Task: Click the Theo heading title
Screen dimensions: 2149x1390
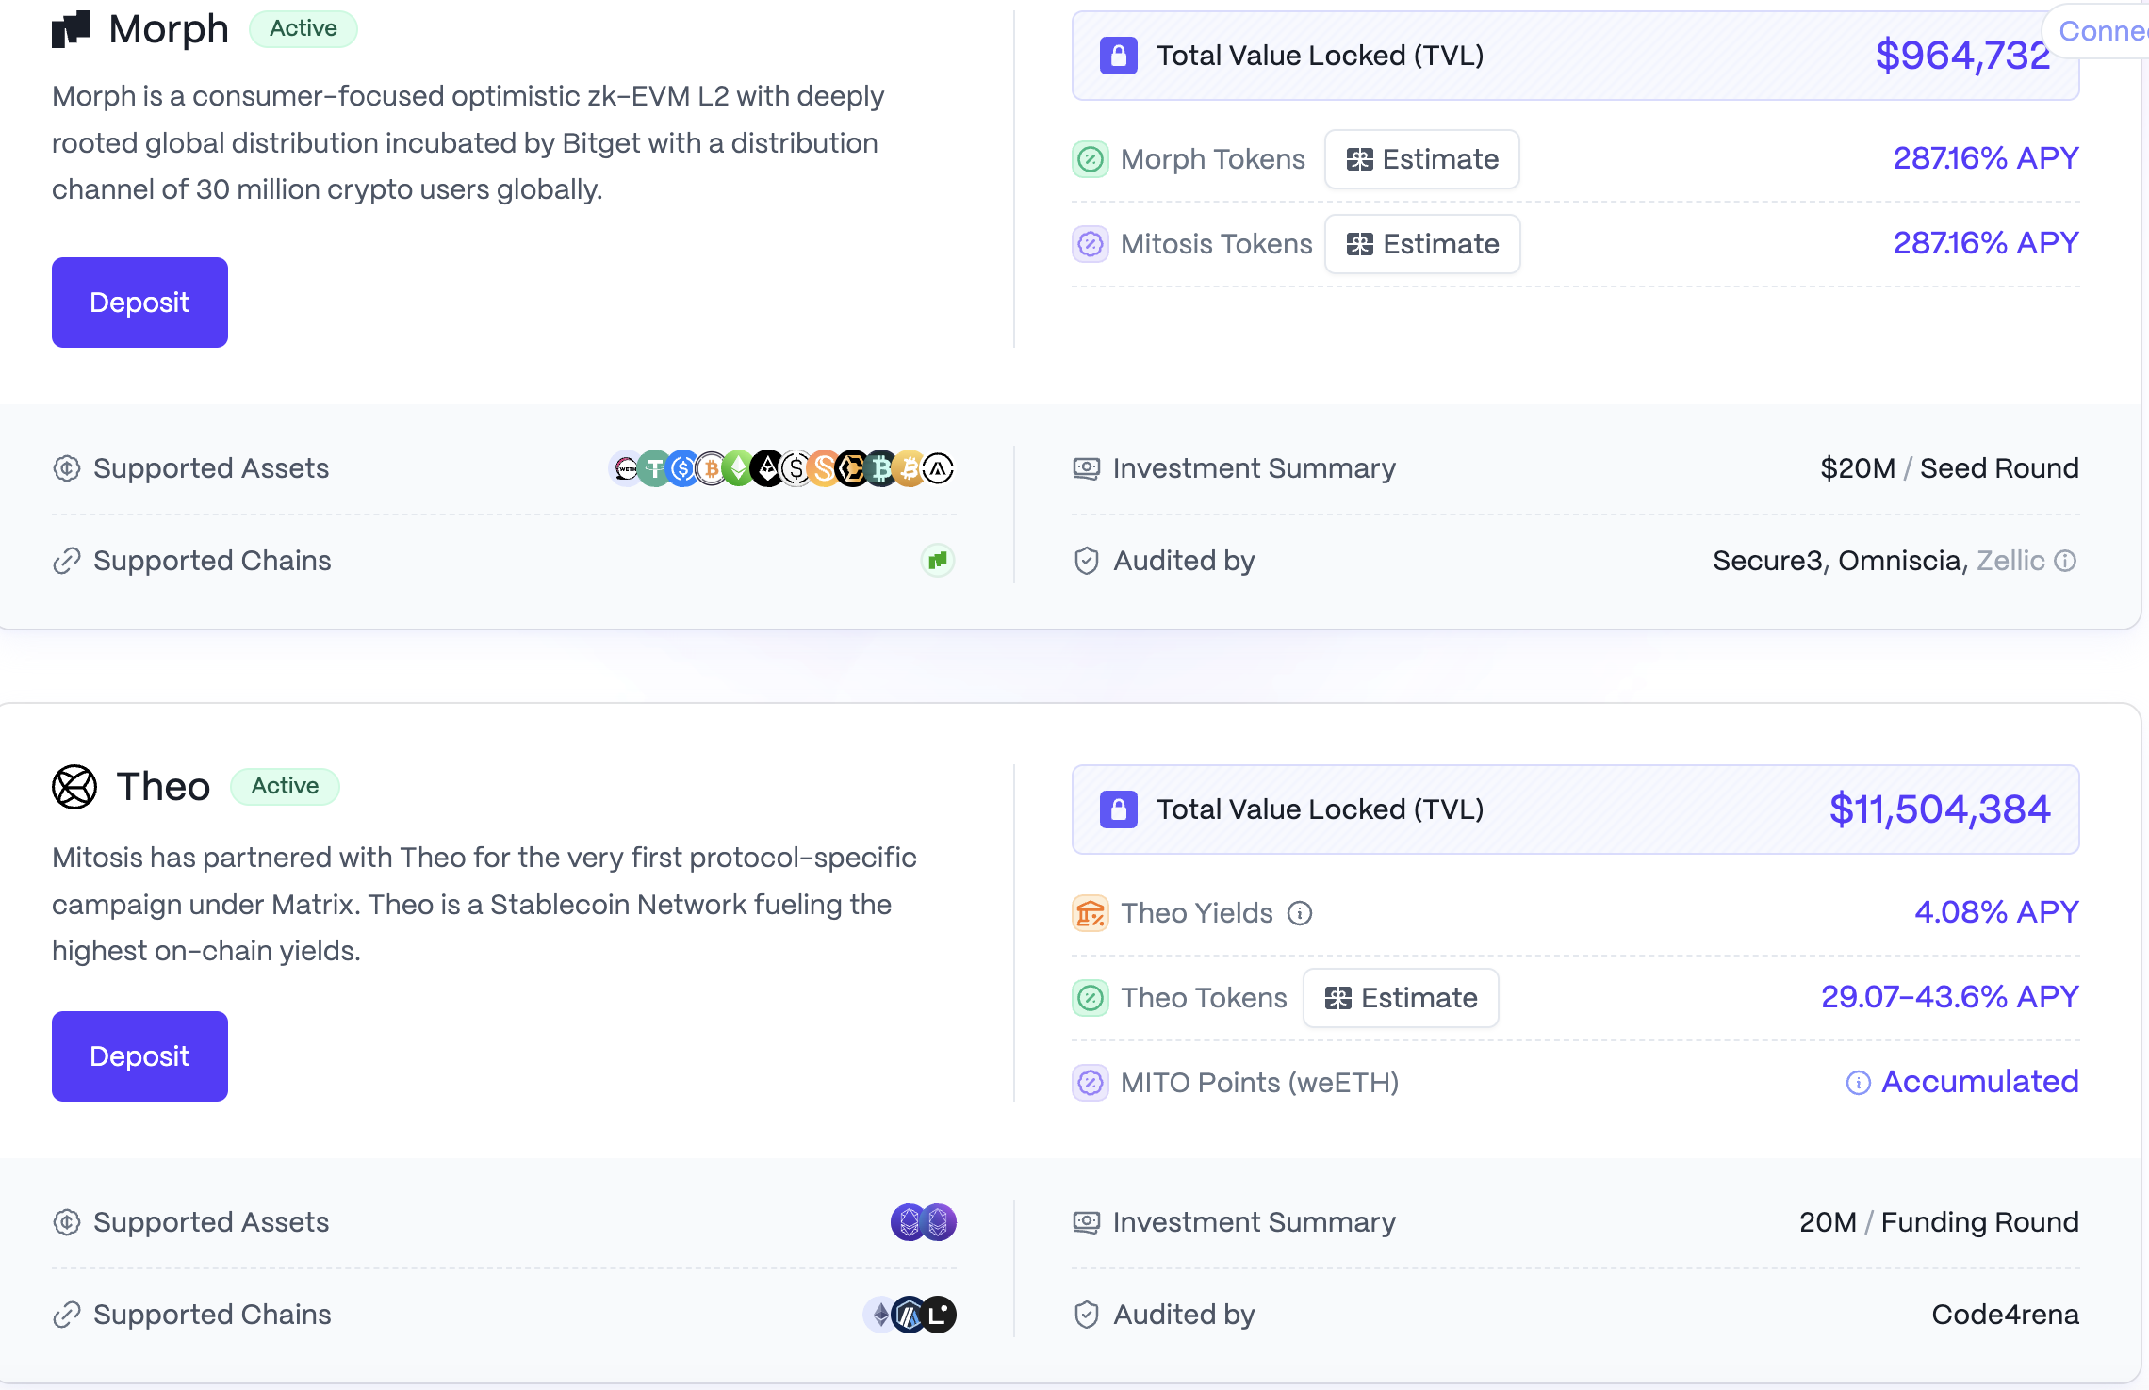Action: point(163,787)
